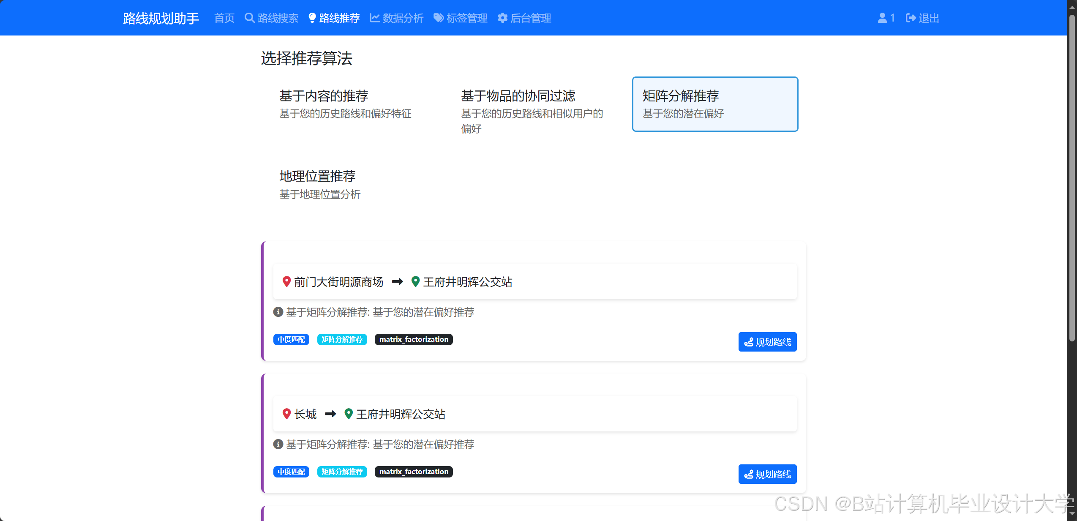1077x521 pixels.
Task: Switch to the 路线搜索 page
Action: coord(277,18)
